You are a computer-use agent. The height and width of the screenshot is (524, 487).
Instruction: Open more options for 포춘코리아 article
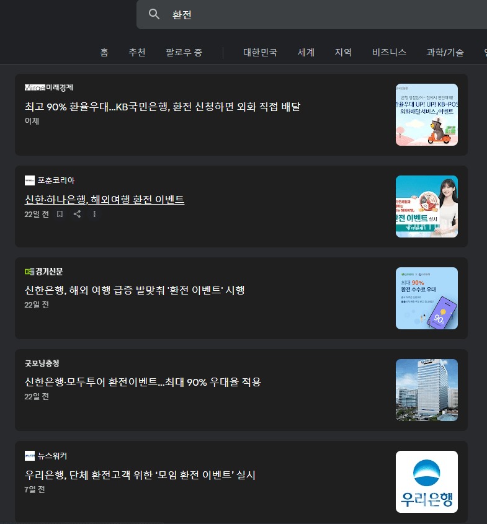tap(94, 214)
